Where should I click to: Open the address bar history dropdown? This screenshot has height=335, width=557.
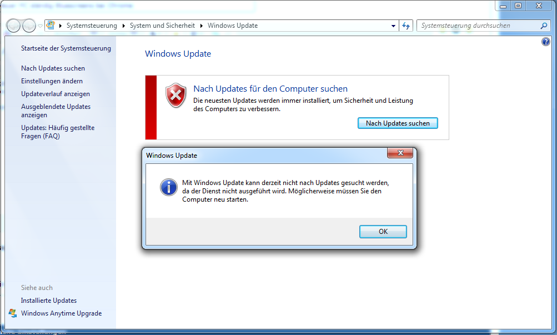coord(393,26)
